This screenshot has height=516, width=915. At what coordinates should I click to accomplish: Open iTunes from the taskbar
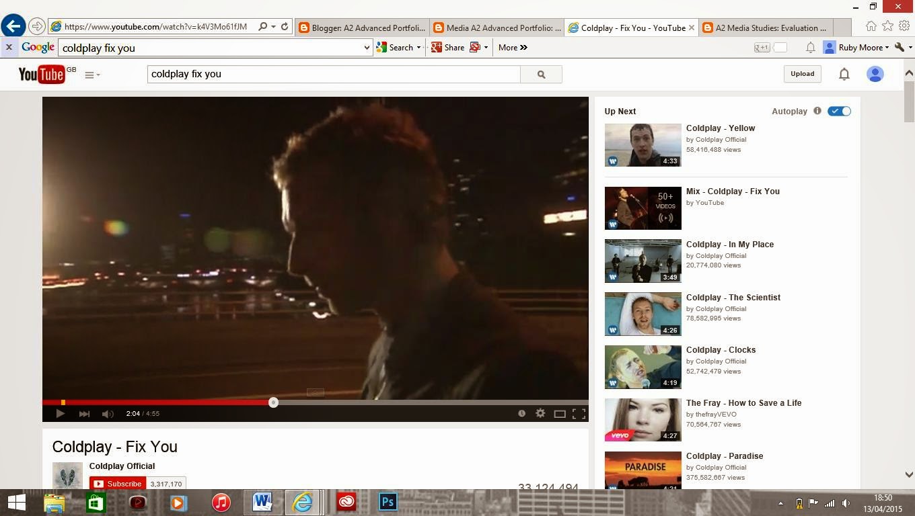[221, 503]
